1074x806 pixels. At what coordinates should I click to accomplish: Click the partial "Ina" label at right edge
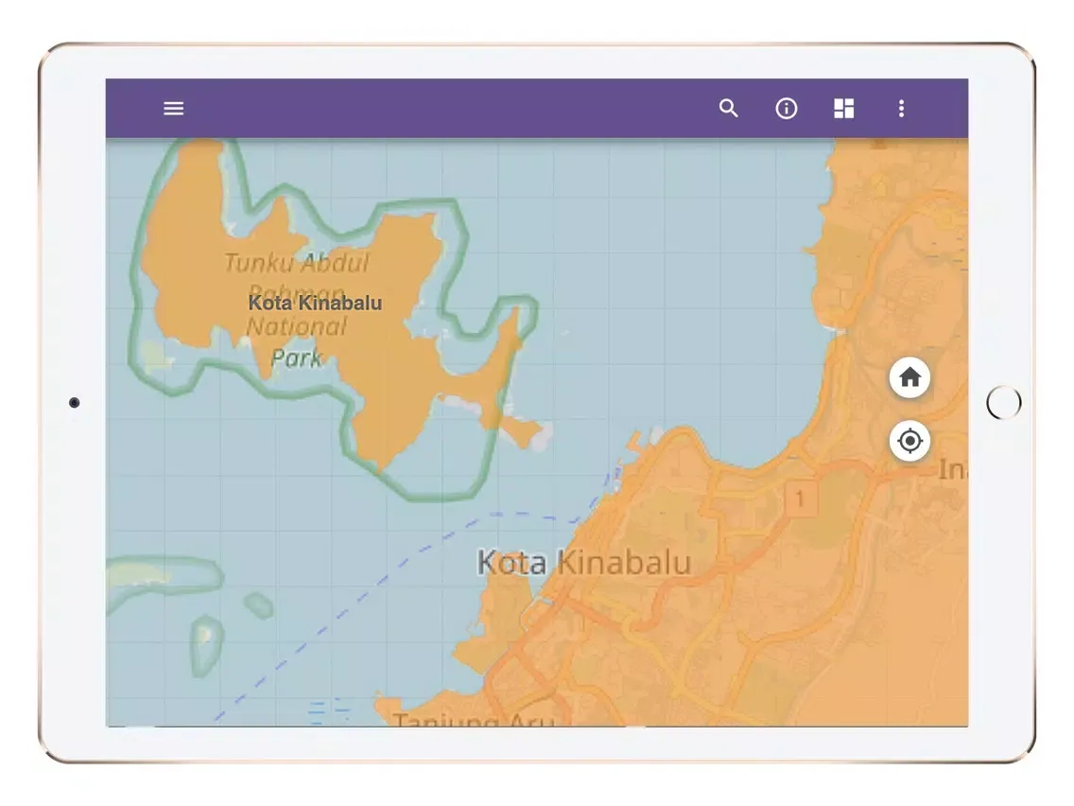[x=952, y=468]
